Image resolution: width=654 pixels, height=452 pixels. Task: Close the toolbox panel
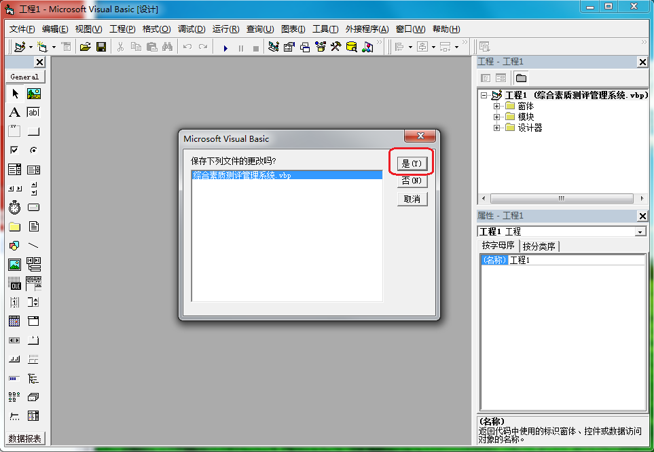39,62
